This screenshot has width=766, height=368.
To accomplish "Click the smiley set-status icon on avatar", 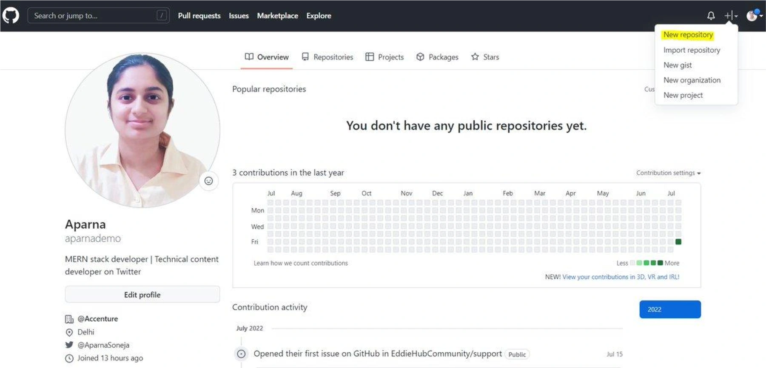I will point(208,181).
